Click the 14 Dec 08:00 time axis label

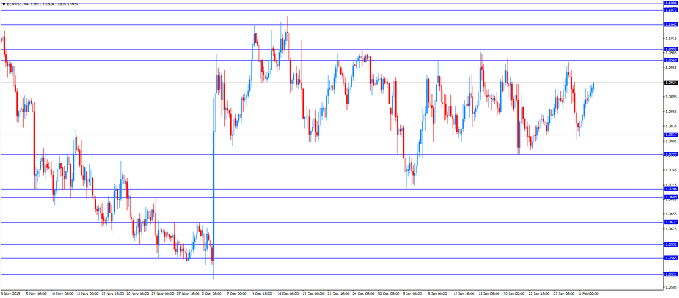287,293
